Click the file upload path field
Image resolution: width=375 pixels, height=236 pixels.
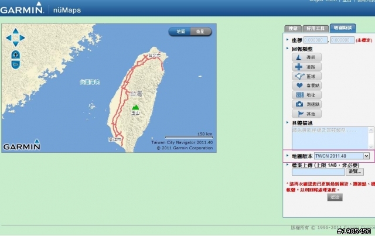tap(318, 172)
